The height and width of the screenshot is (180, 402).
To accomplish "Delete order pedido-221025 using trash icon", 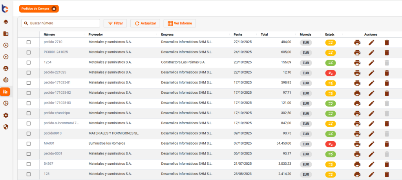I will pos(387,73).
